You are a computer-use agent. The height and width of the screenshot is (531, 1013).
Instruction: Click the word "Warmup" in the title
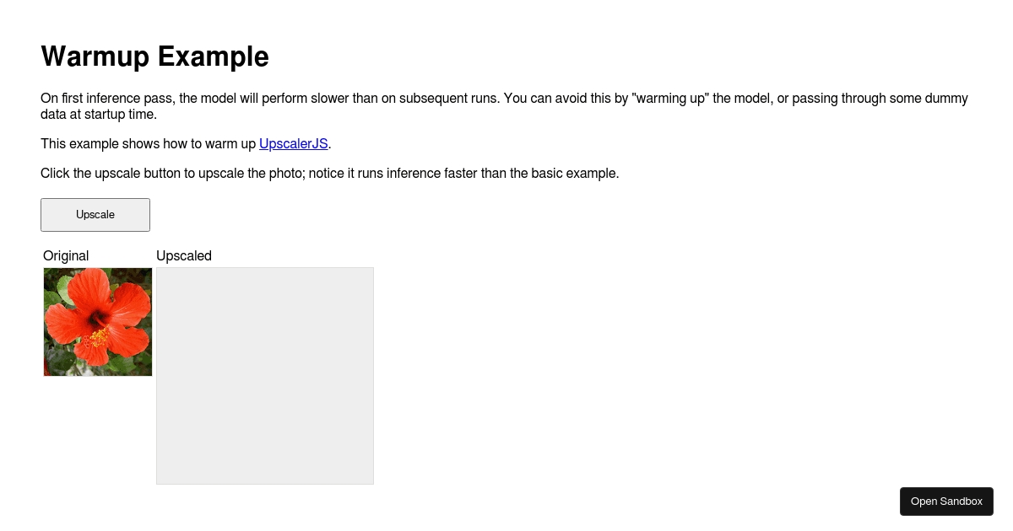pyautogui.click(x=95, y=56)
